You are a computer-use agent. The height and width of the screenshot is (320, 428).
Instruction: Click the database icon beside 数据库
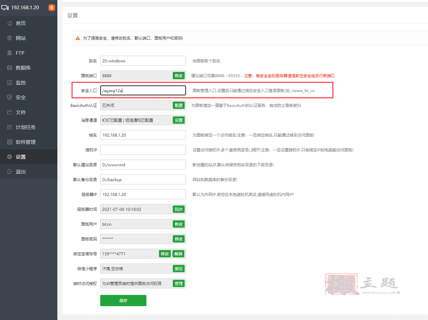10,68
